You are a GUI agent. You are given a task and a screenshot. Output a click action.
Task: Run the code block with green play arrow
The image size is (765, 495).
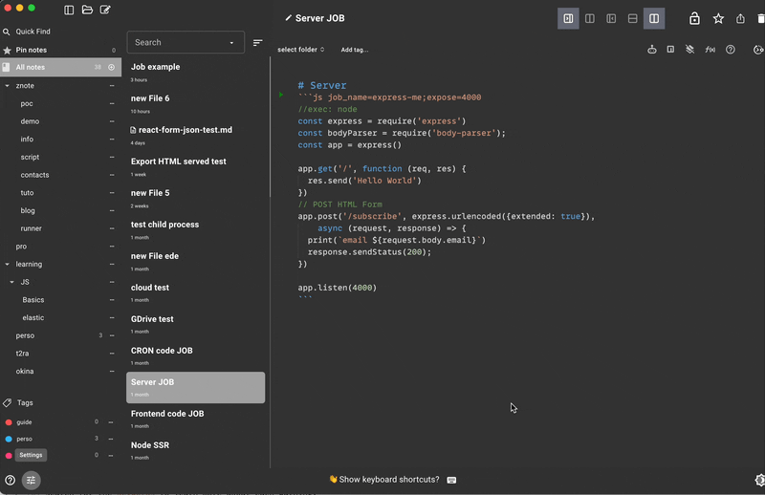coord(281,95)
